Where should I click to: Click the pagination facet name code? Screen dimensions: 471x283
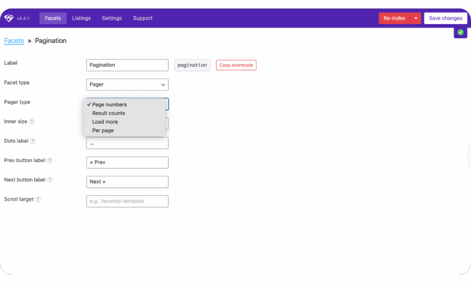coord(192,65)
